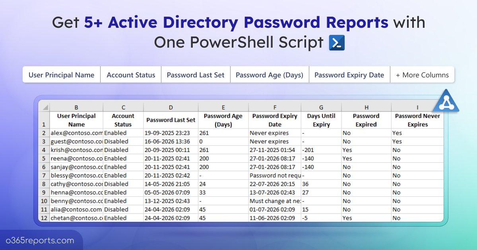The width and height of the screenshot is (477, 250).
Task: Click the '14-05-2026 21:05' cell
Action: tap(171, 184)
